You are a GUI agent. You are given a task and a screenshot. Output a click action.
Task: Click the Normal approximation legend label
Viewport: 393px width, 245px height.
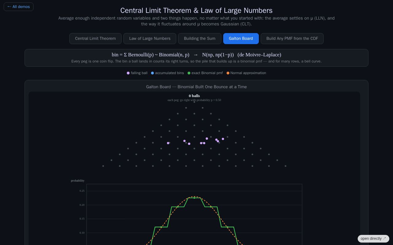tap(248, 73)
